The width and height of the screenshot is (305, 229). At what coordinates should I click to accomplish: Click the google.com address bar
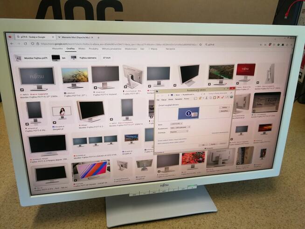click(118, 44)
